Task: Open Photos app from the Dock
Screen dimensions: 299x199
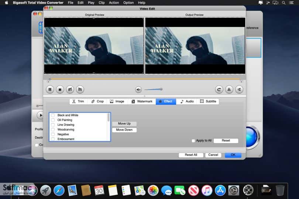Action: point(153,190)
